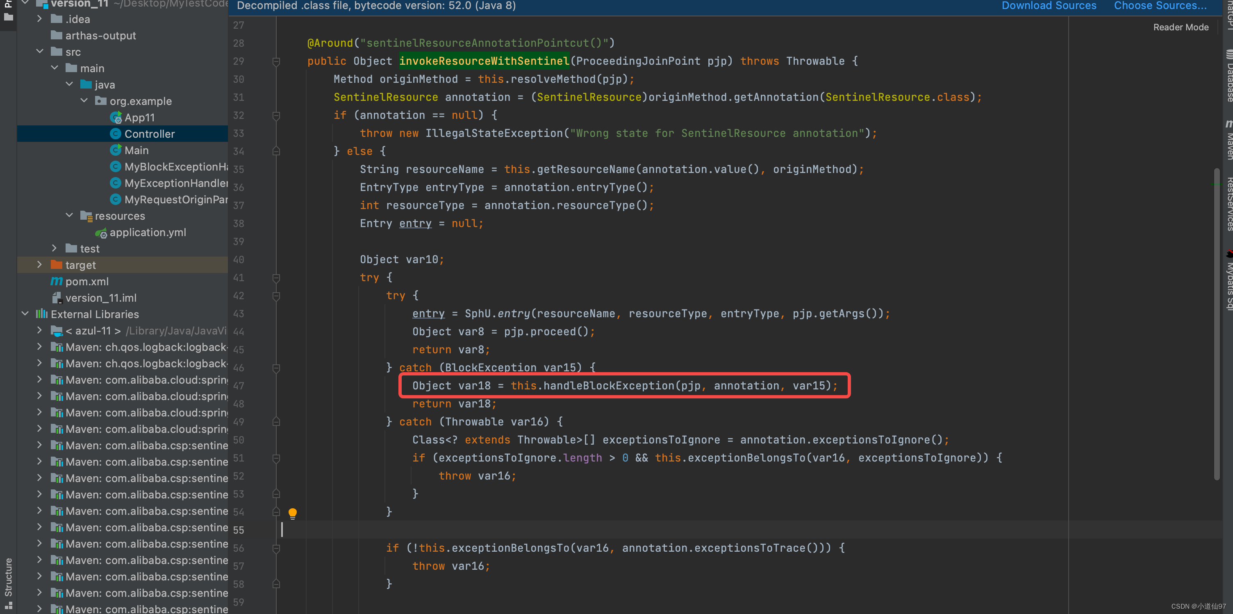Click the Maven panel icon

[1224, 141]
